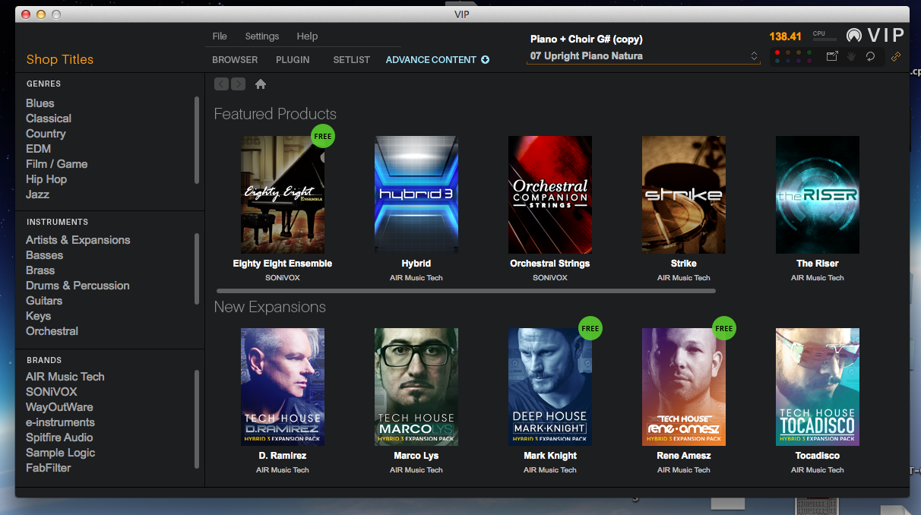Switch to the PLUGIN tab
The width and height of the screenshot is (921, 515).
[293, 60]
